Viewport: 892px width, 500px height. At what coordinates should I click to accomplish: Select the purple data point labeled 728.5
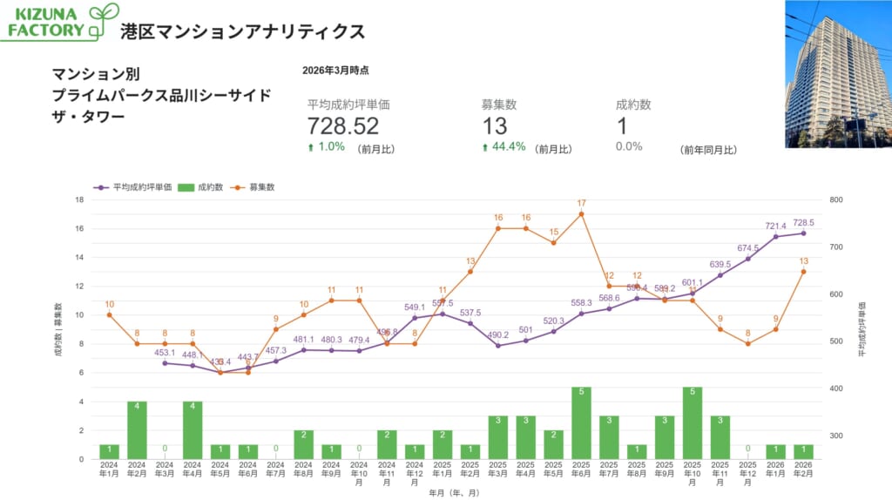803,233
